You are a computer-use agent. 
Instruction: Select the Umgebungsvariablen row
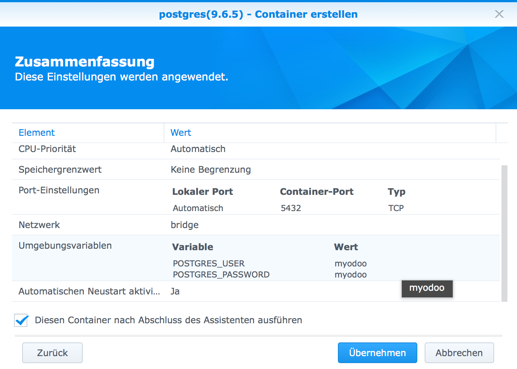(65, 245)
